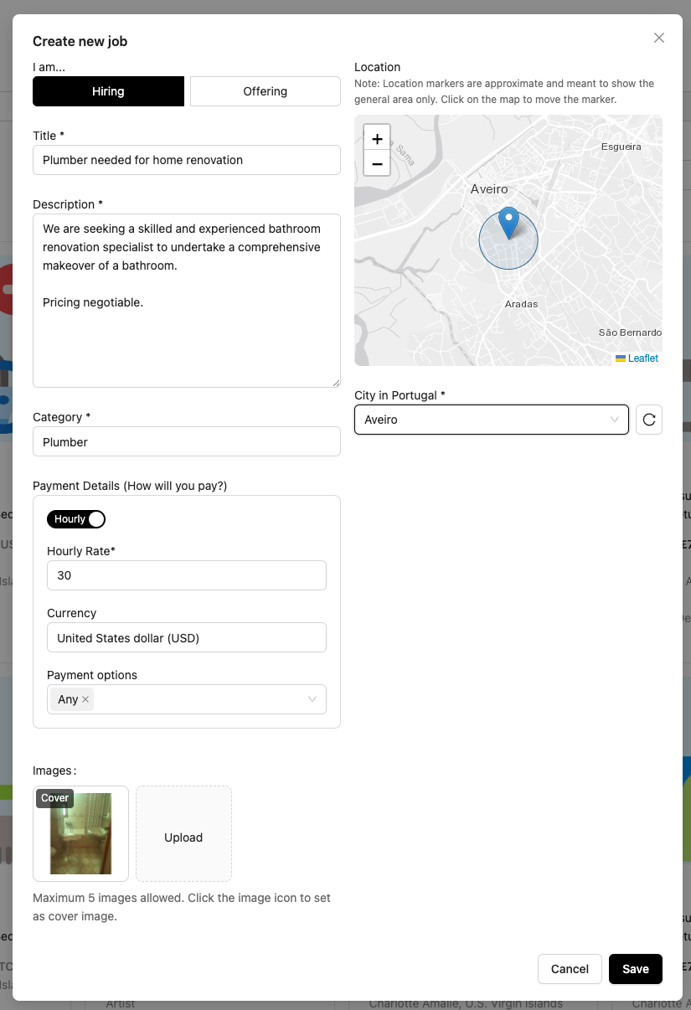
Task: Open the Currency selector
Action: 186,637
